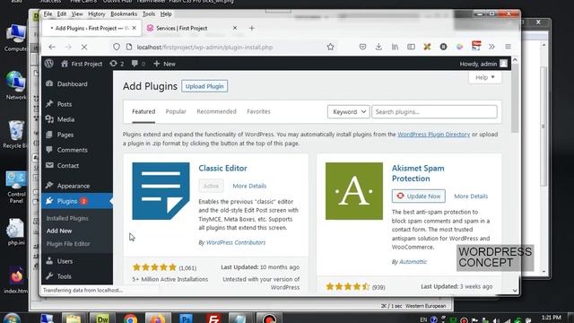Image resolution: width=574 pixels, height=323 pixels.
Task: Open More Details for Classic Editor
Action: [x=249, y=186]
